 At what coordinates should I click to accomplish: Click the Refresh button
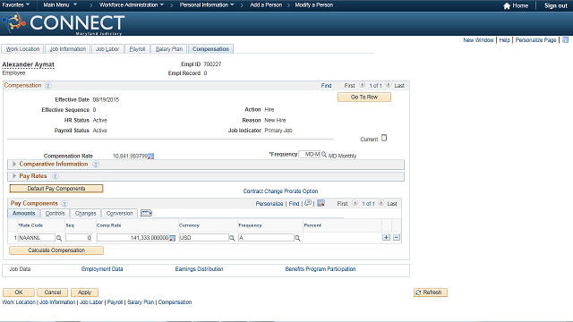pos(431,292)
